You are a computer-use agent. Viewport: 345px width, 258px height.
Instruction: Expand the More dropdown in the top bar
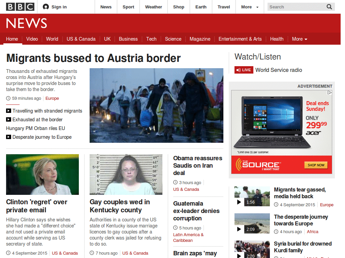249,7
